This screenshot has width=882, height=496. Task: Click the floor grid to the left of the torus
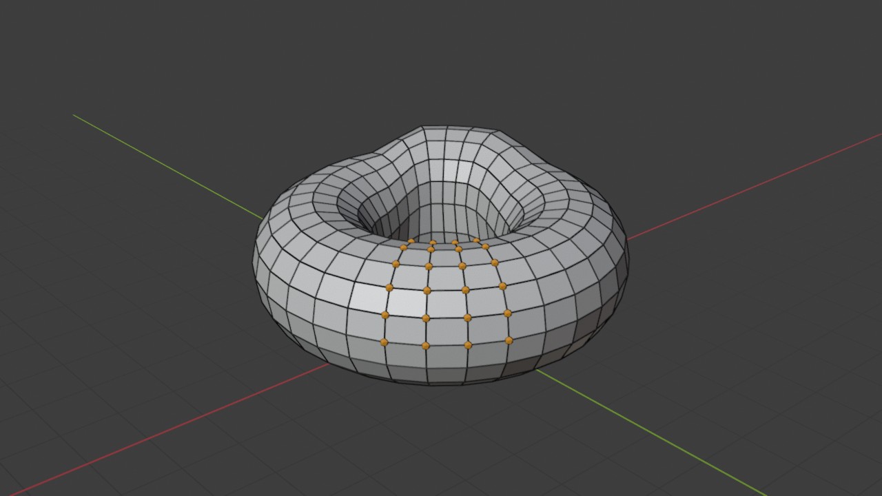(138, 289)
